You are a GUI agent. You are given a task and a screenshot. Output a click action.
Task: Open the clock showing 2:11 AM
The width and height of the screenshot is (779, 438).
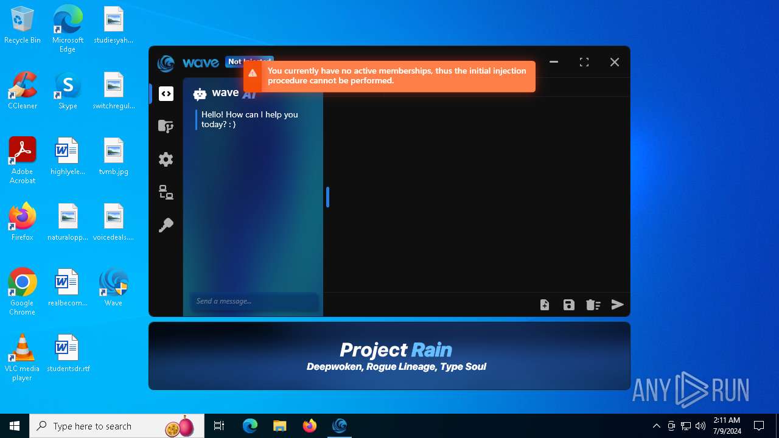click(727, 426)
